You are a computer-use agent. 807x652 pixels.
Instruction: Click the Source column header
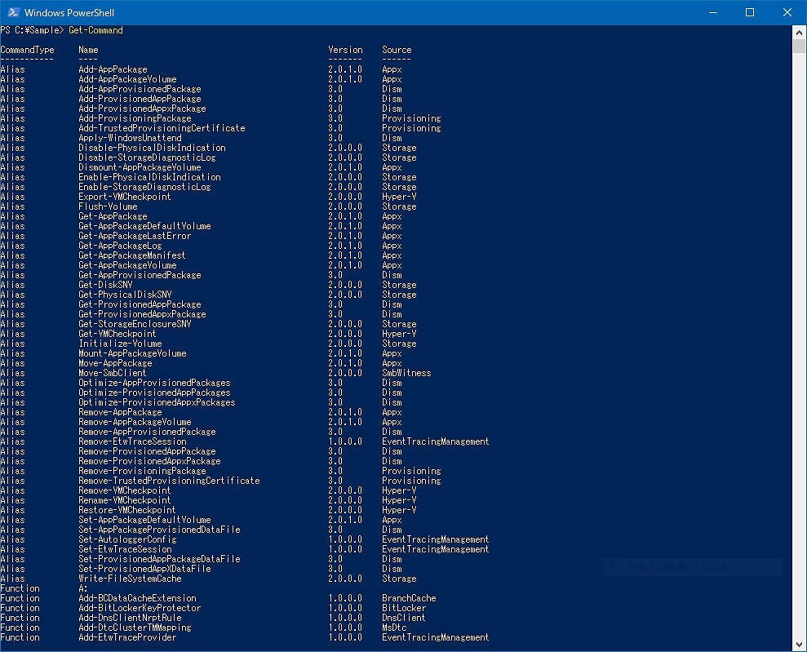tap(397, 50)
